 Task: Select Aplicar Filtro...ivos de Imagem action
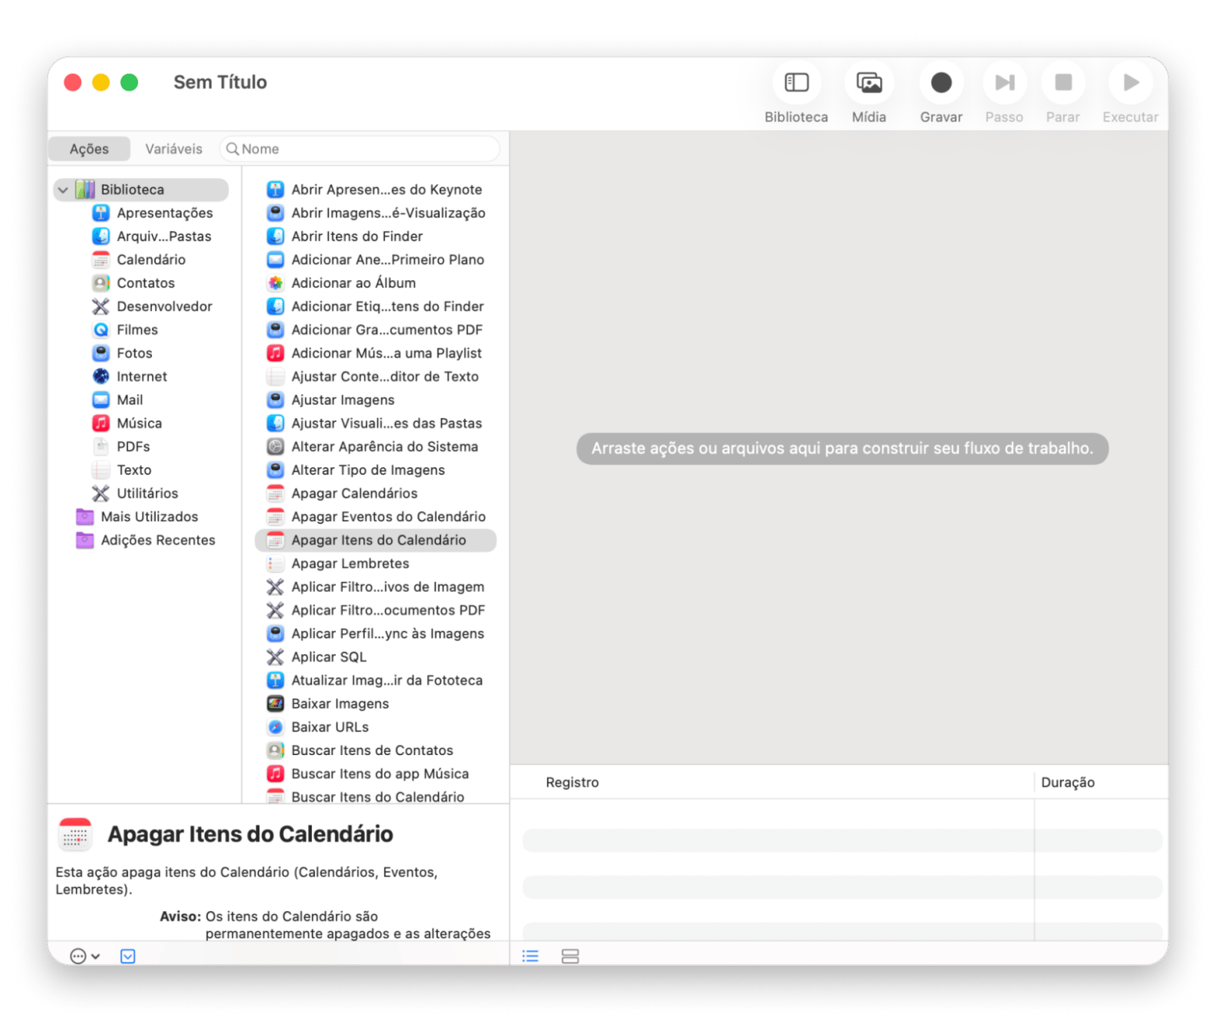(375, 587)
